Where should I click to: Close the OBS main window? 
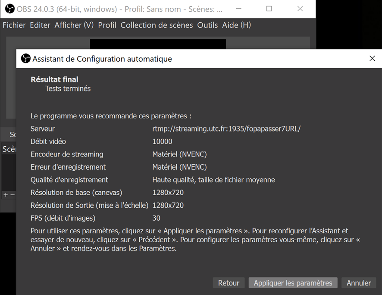click(300, 9)
